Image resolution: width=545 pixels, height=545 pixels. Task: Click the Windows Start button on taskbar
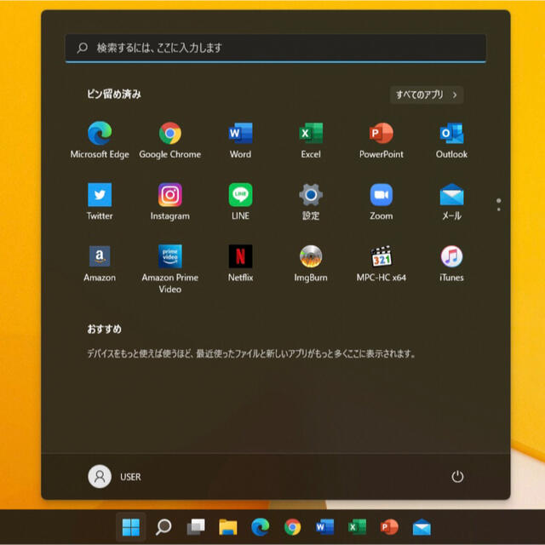click(x=131, y=527)
